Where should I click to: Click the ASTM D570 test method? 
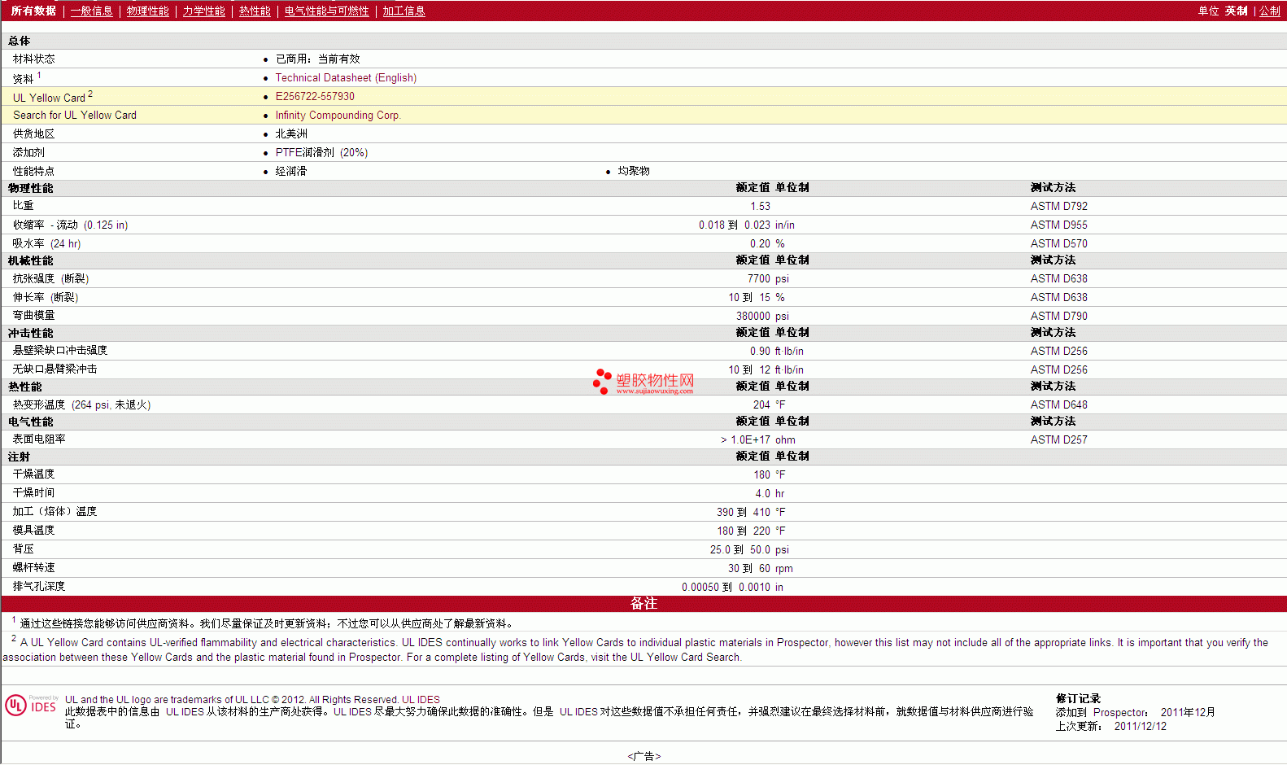click(1058, 243)
